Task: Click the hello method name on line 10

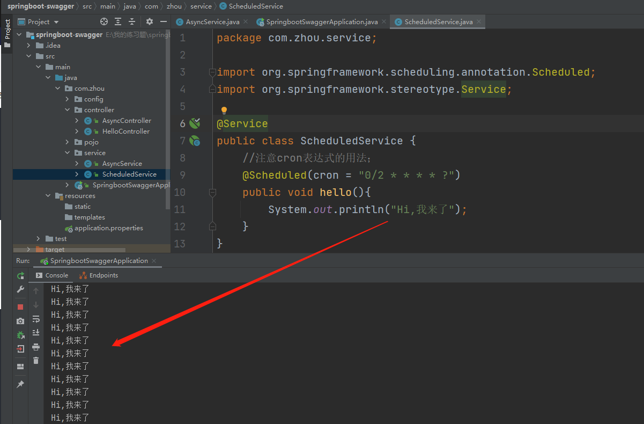Action: 336,192
